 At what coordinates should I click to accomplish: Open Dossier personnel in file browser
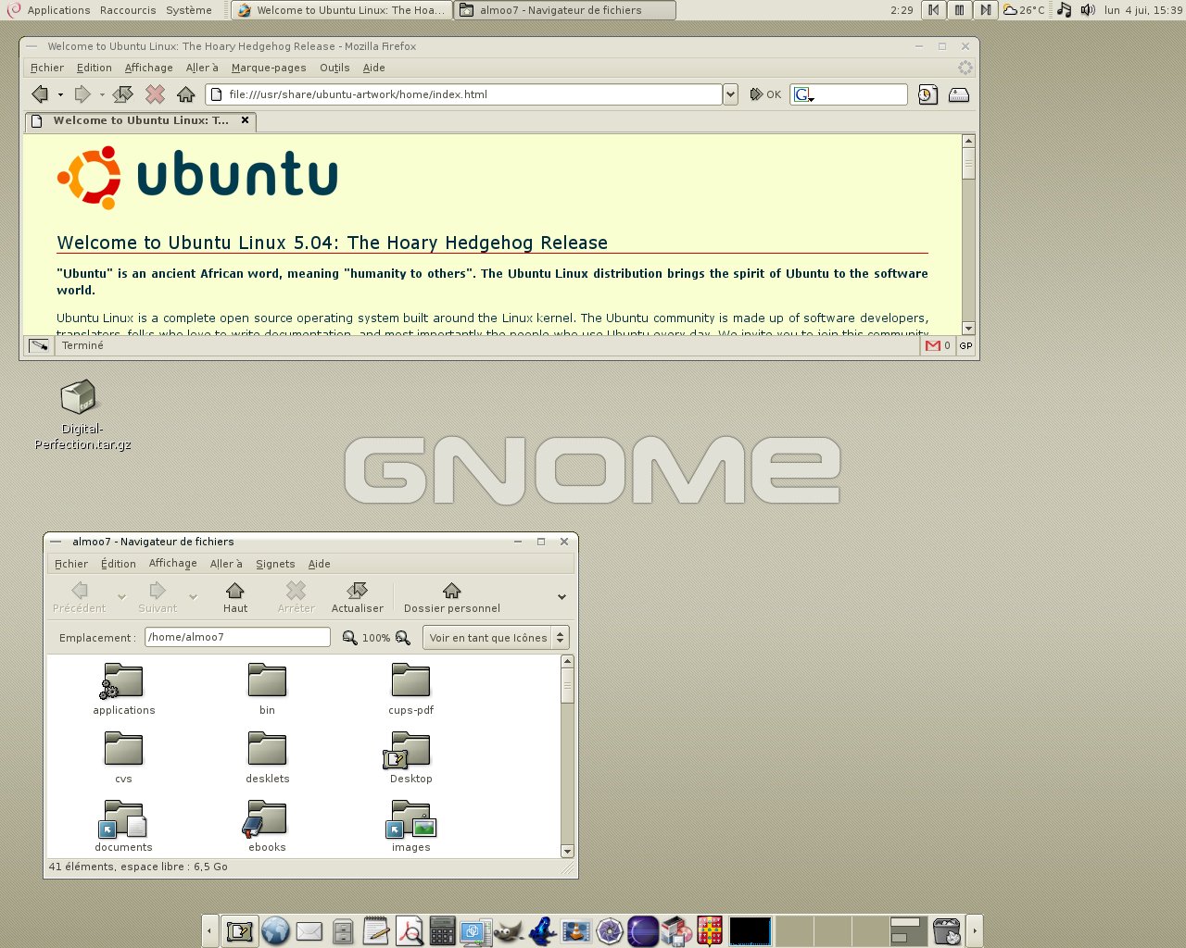point(451,597)
